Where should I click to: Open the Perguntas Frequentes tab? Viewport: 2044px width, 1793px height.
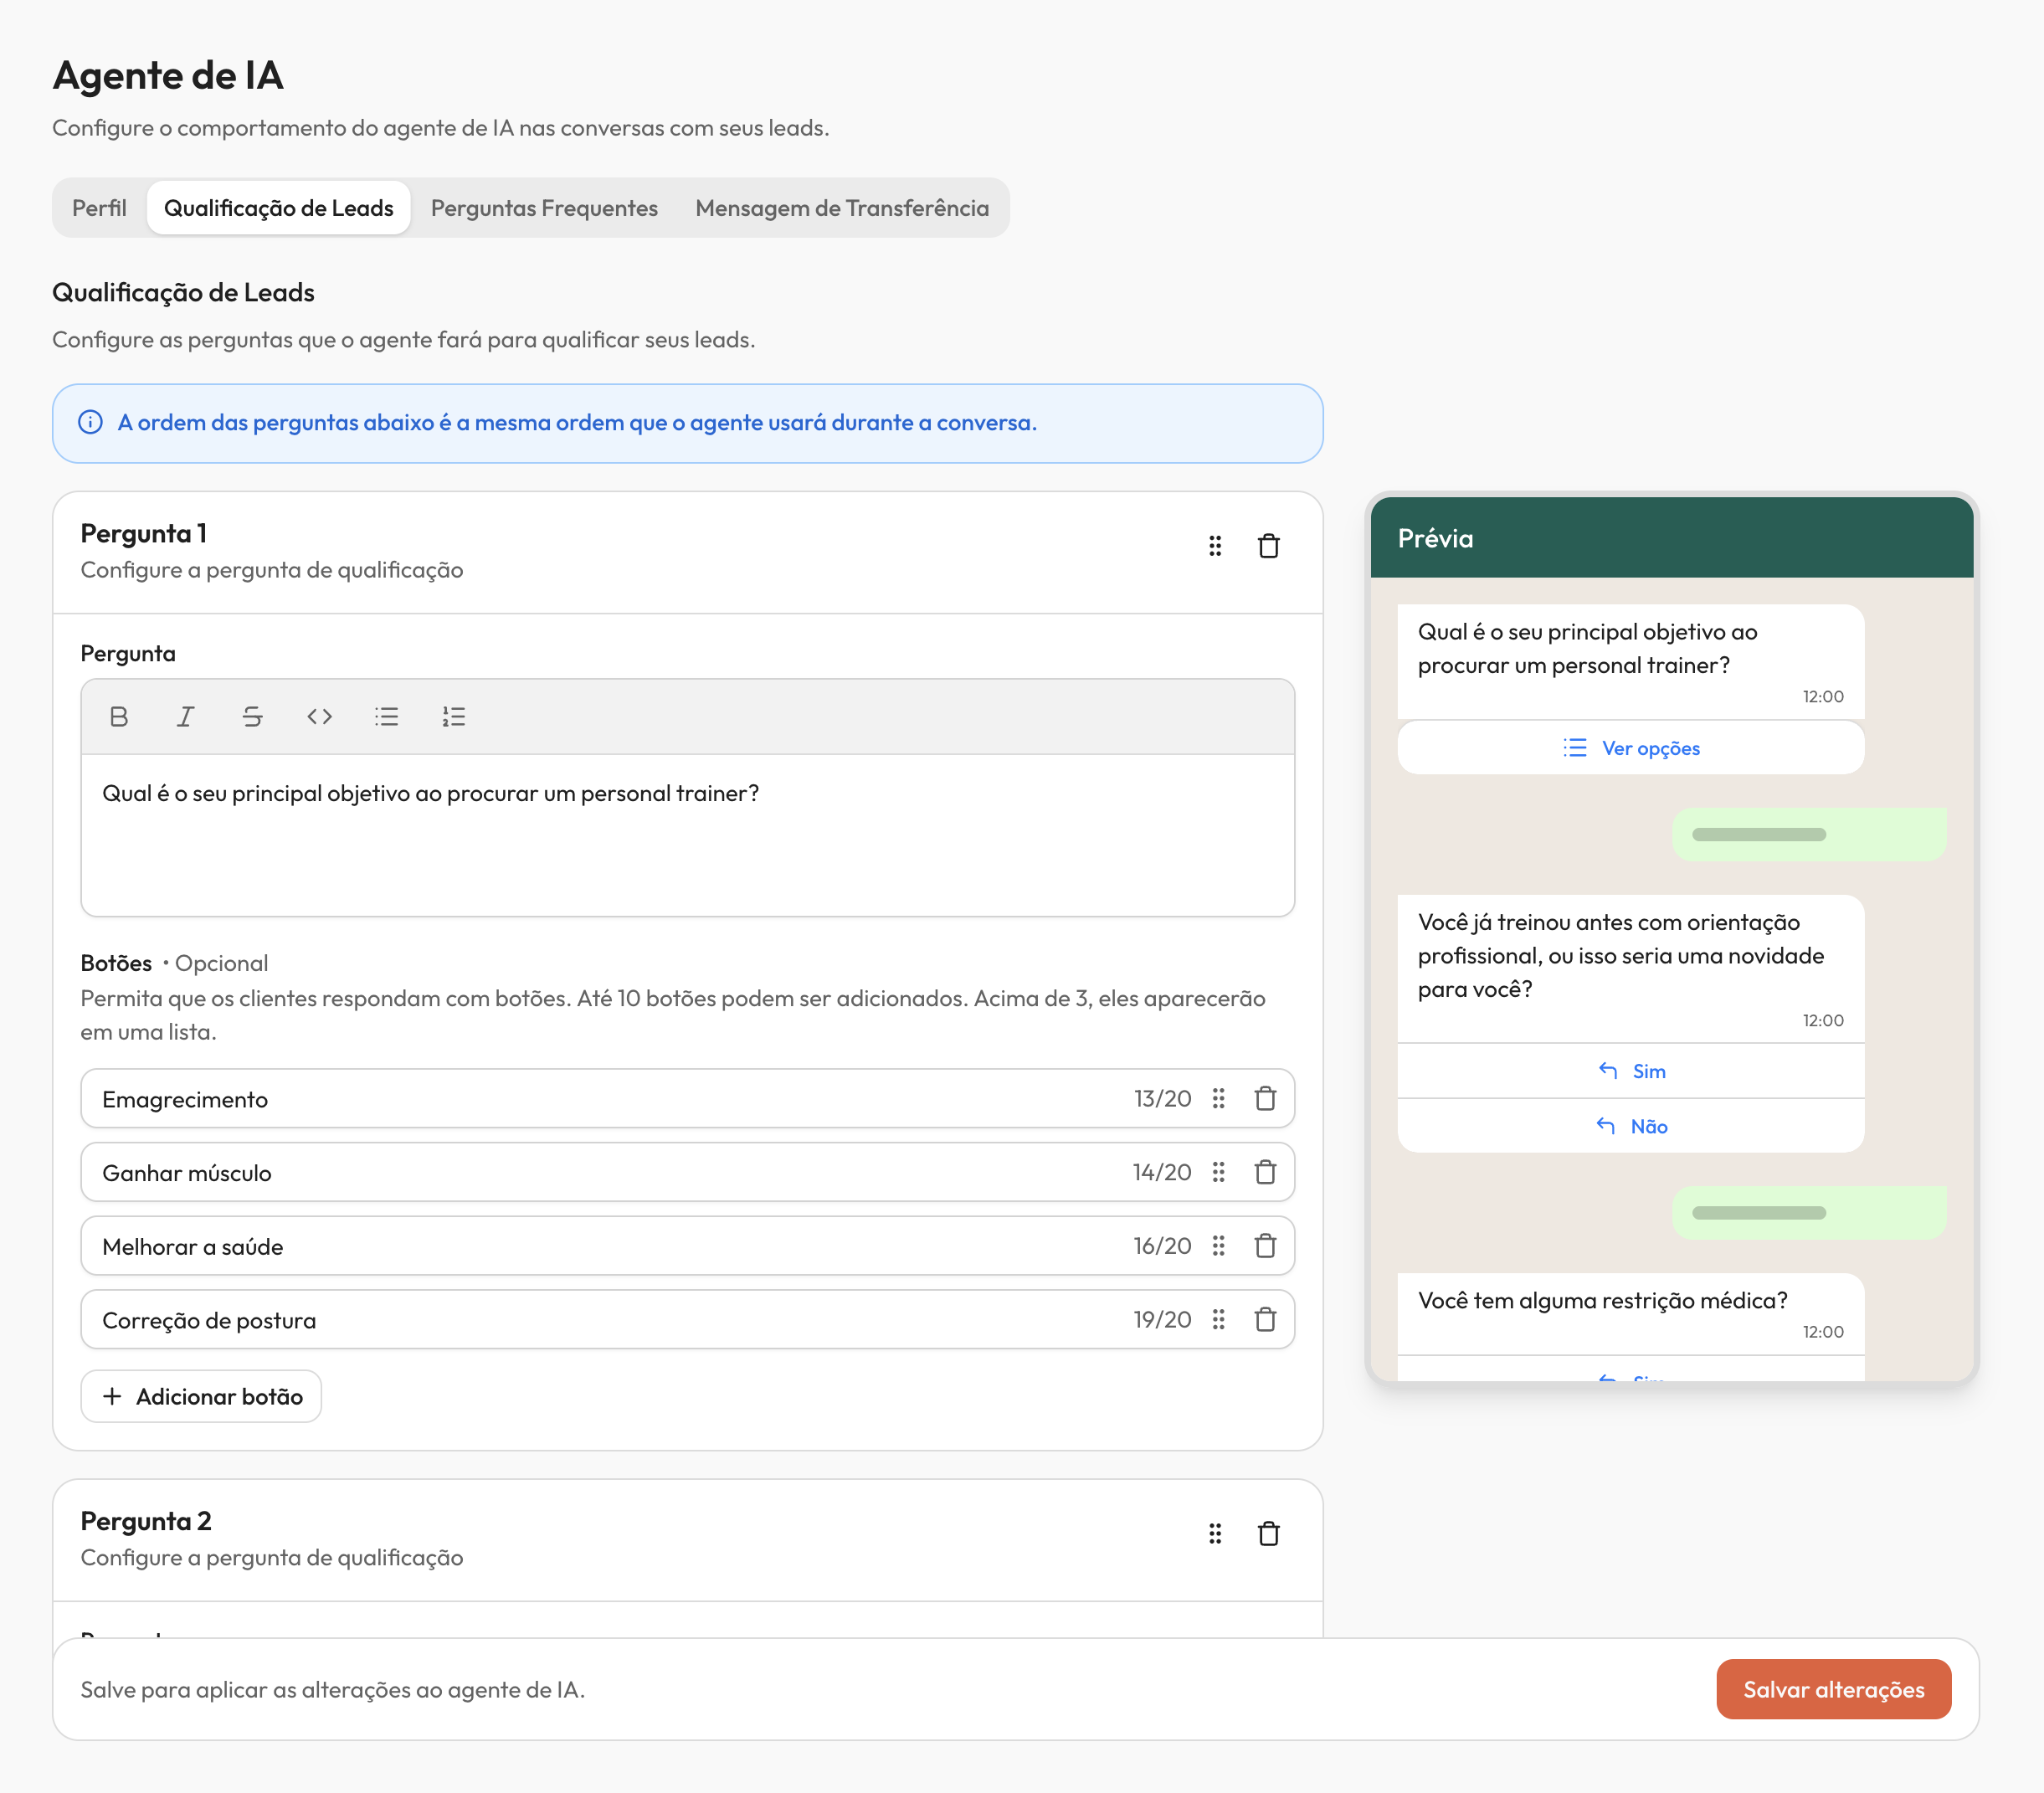(543, 208)
